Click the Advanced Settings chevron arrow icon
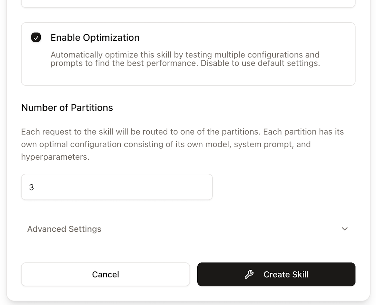This screenshot has height=305, width=376. coord(345,229)
